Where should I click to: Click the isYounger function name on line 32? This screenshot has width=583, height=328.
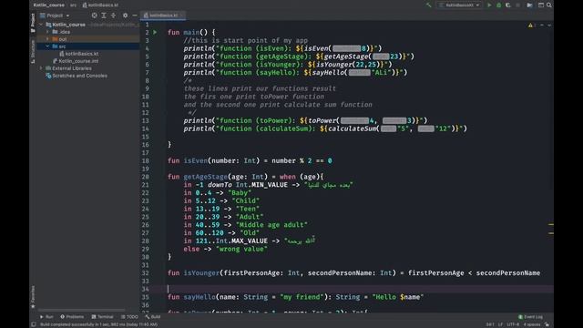201,273
